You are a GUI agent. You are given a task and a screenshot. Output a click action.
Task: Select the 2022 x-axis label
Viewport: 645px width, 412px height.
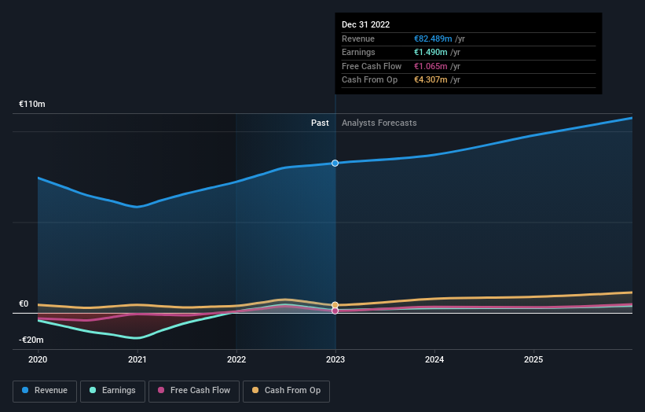click(236, 359)
